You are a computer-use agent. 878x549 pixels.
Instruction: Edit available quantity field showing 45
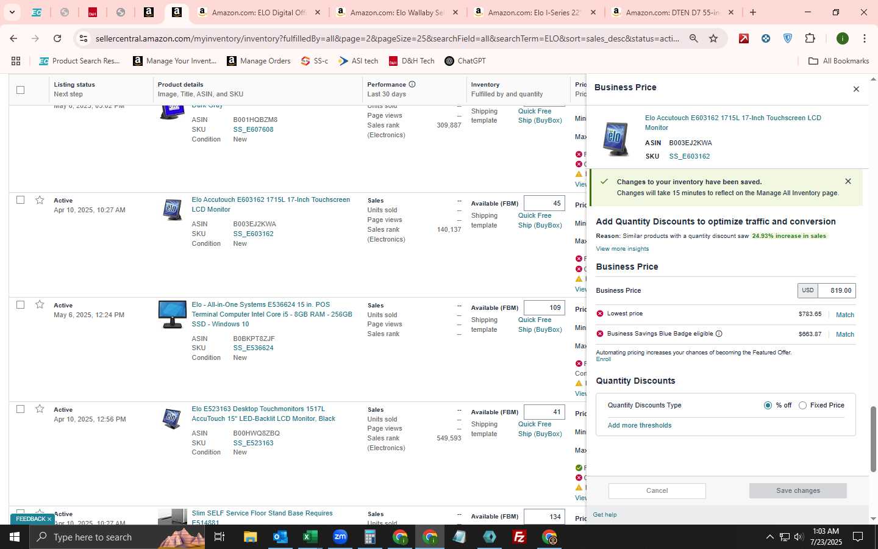coord(544,203)
